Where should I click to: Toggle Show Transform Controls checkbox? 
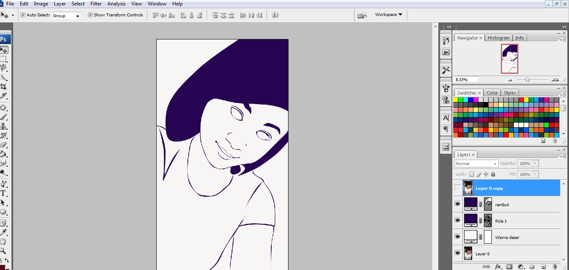[90, 15]
